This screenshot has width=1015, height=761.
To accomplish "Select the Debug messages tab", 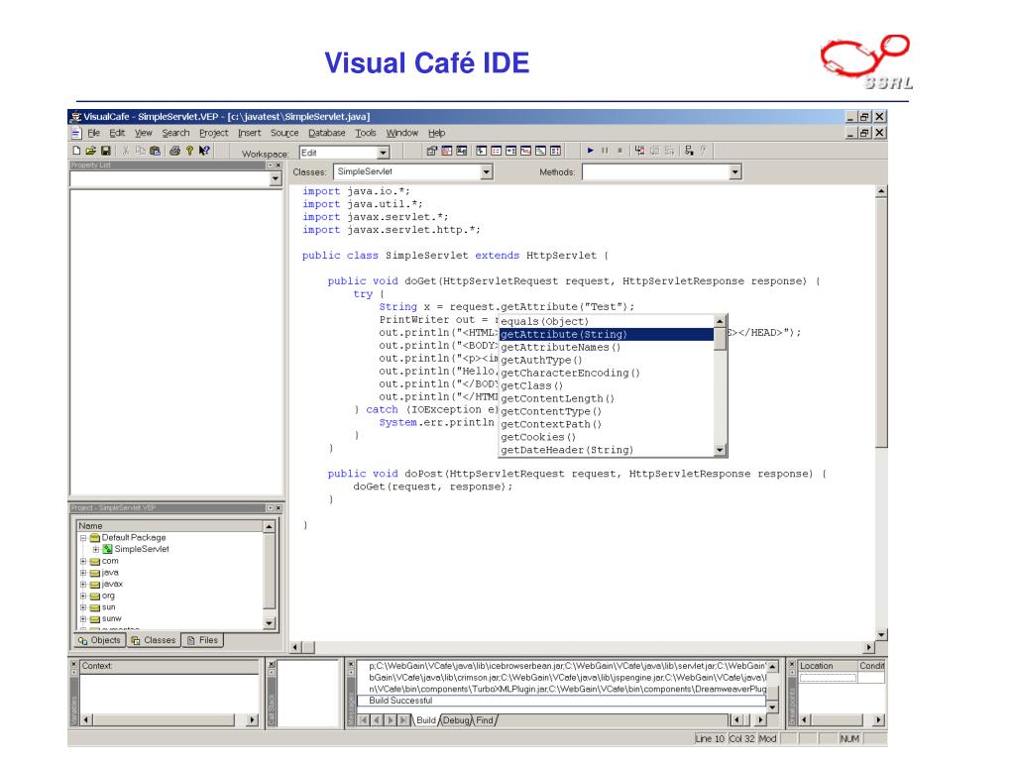I will [x=456, y=720].
